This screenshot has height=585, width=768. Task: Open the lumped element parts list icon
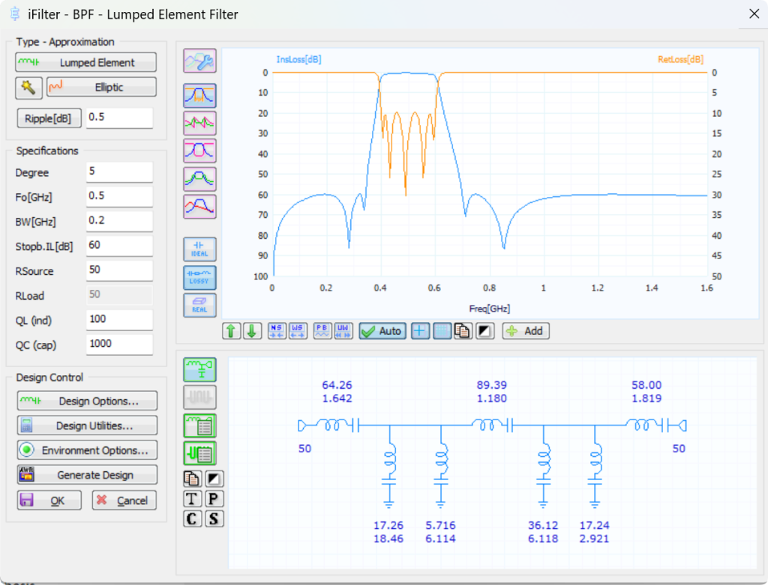(x=199, y=425)
